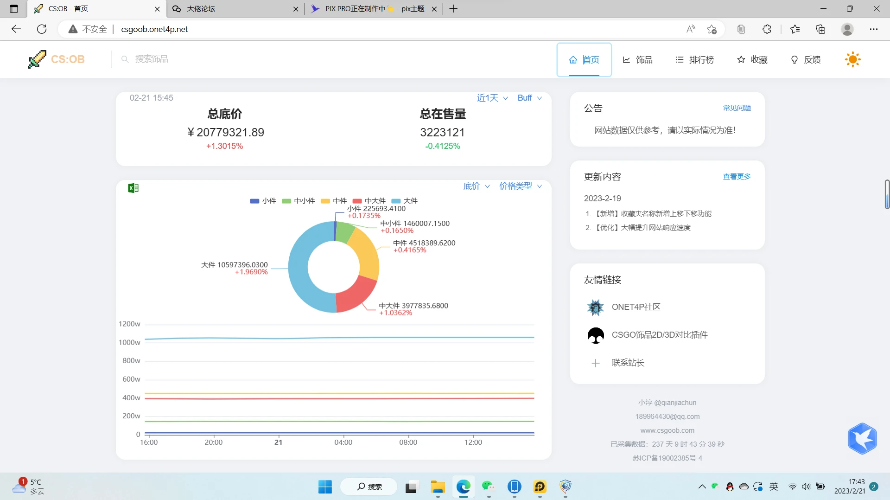Image resolution: width=890 pixels, height=500 pixels.
Task: Click 查看更多 in update section
Action: pos(737,177)
